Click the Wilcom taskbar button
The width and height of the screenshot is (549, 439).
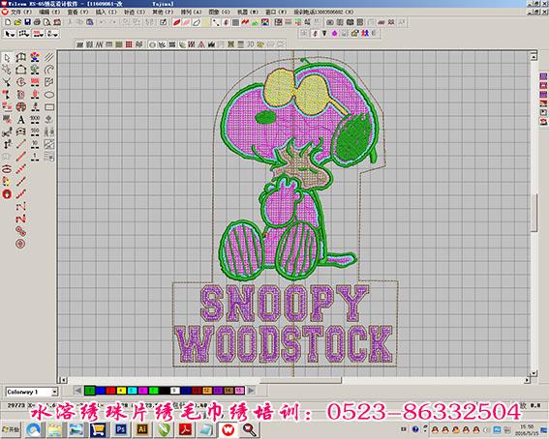(x=228, y=429)
